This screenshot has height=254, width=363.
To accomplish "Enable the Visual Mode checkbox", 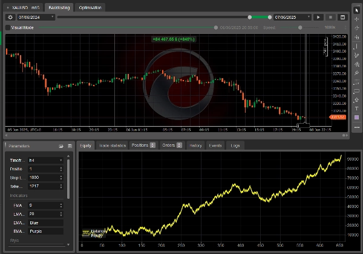I will pos(7,27).
